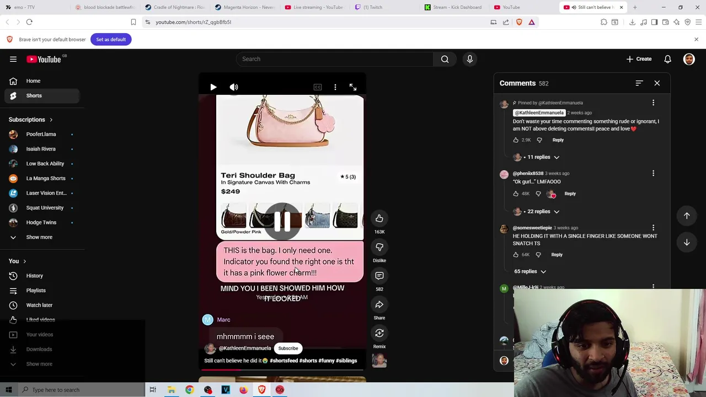Expand the You section
The width and height of the screenshot is (706, 397).
[x=18, y=261]
